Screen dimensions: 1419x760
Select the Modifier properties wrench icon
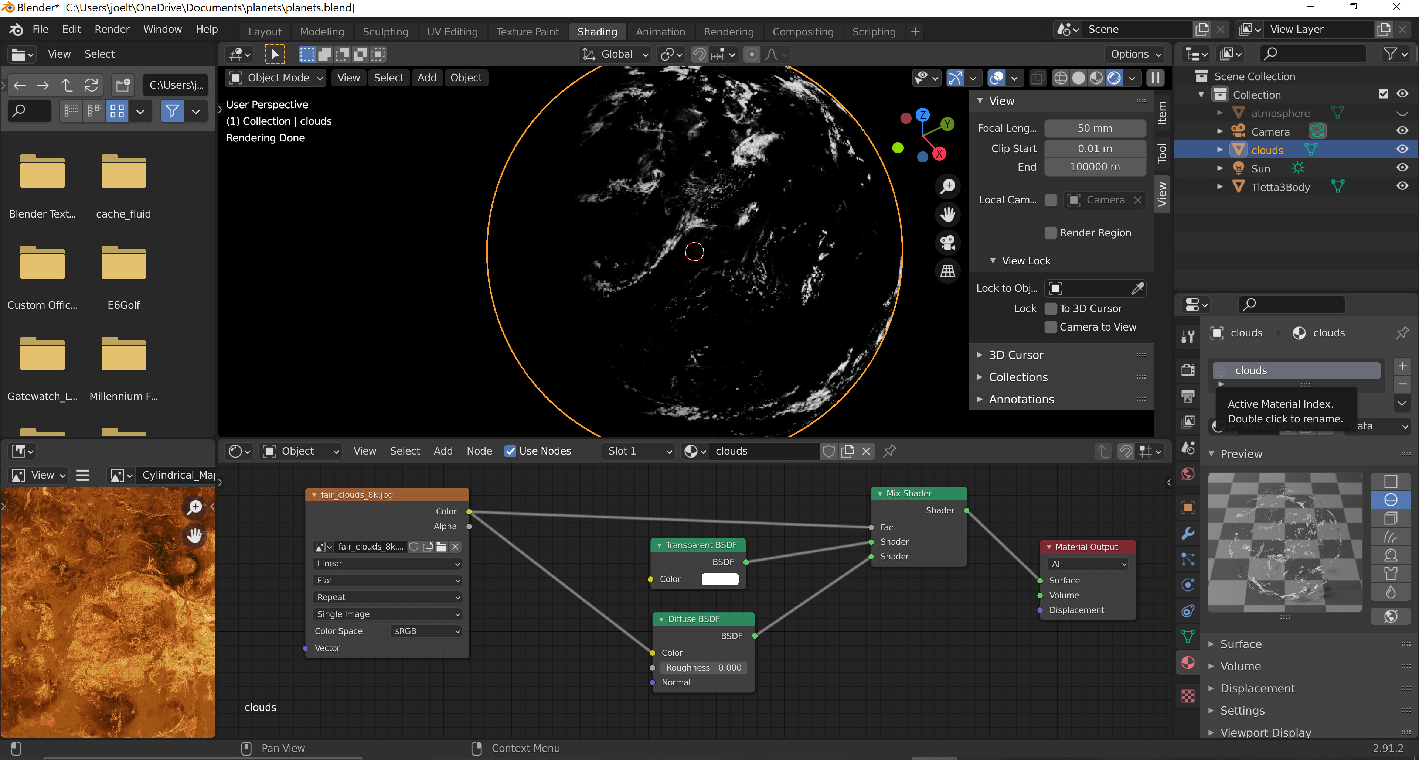1188,533
